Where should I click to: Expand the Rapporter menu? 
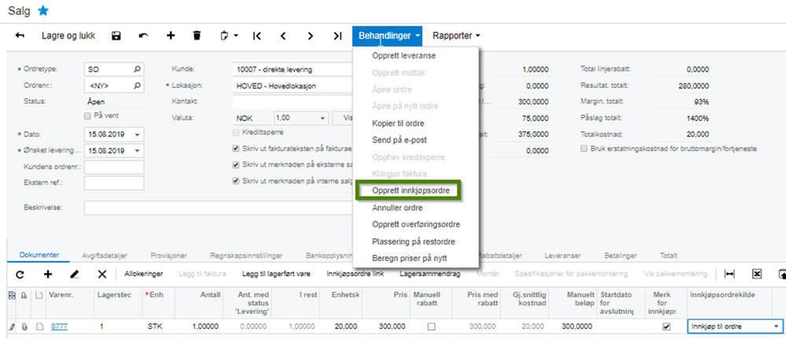(x=456, y=36)
